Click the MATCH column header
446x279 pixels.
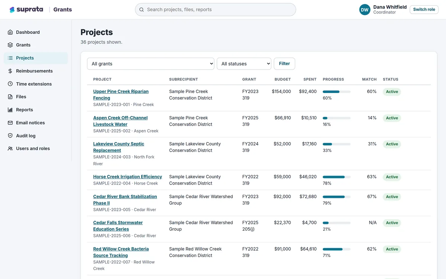coord(369,79)
